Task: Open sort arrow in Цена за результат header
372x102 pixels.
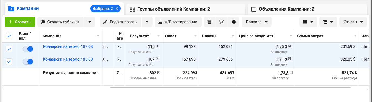Action: [x=291, y=36]
